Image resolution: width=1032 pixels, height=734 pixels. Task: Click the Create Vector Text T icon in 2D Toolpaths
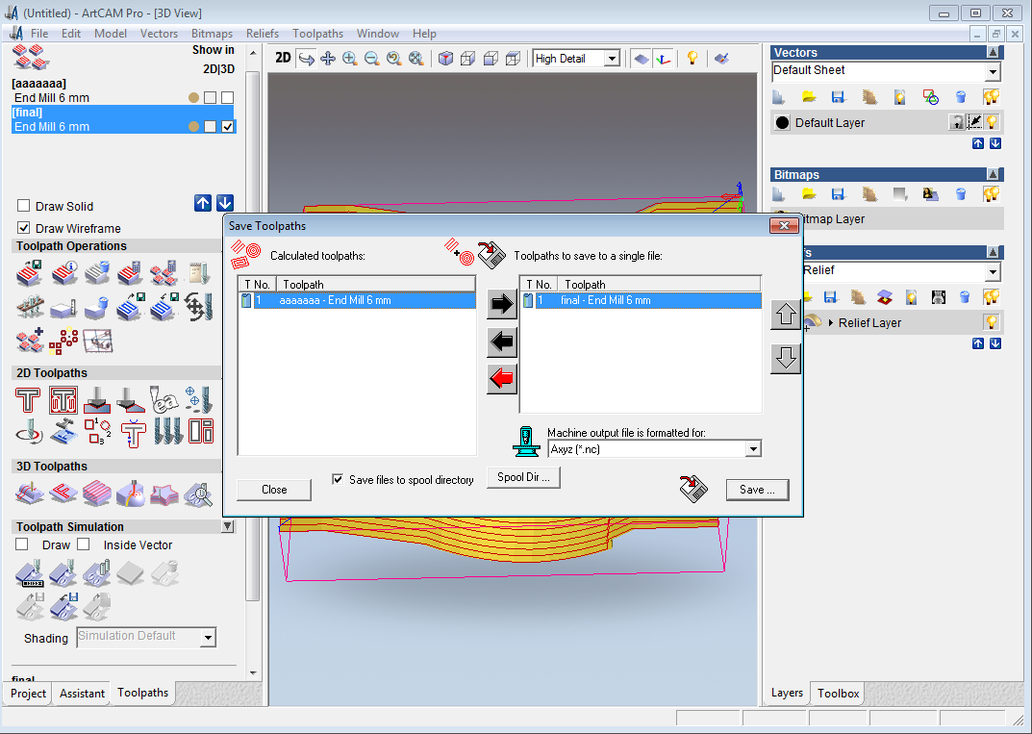pos(28,400)
